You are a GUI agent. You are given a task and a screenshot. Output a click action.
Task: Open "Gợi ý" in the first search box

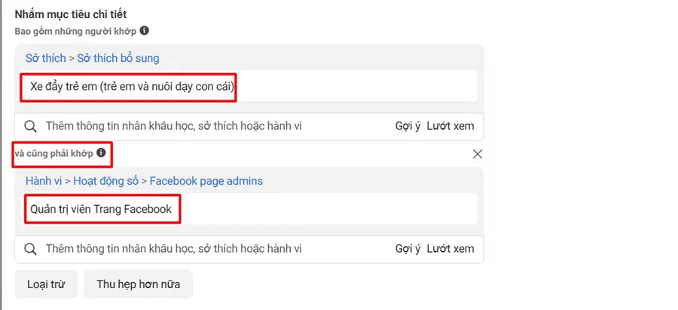408,127
